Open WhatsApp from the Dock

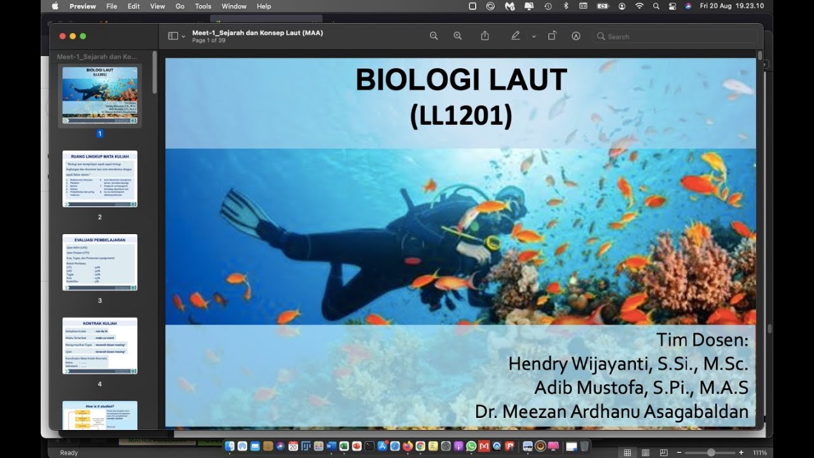click(471, 447)
